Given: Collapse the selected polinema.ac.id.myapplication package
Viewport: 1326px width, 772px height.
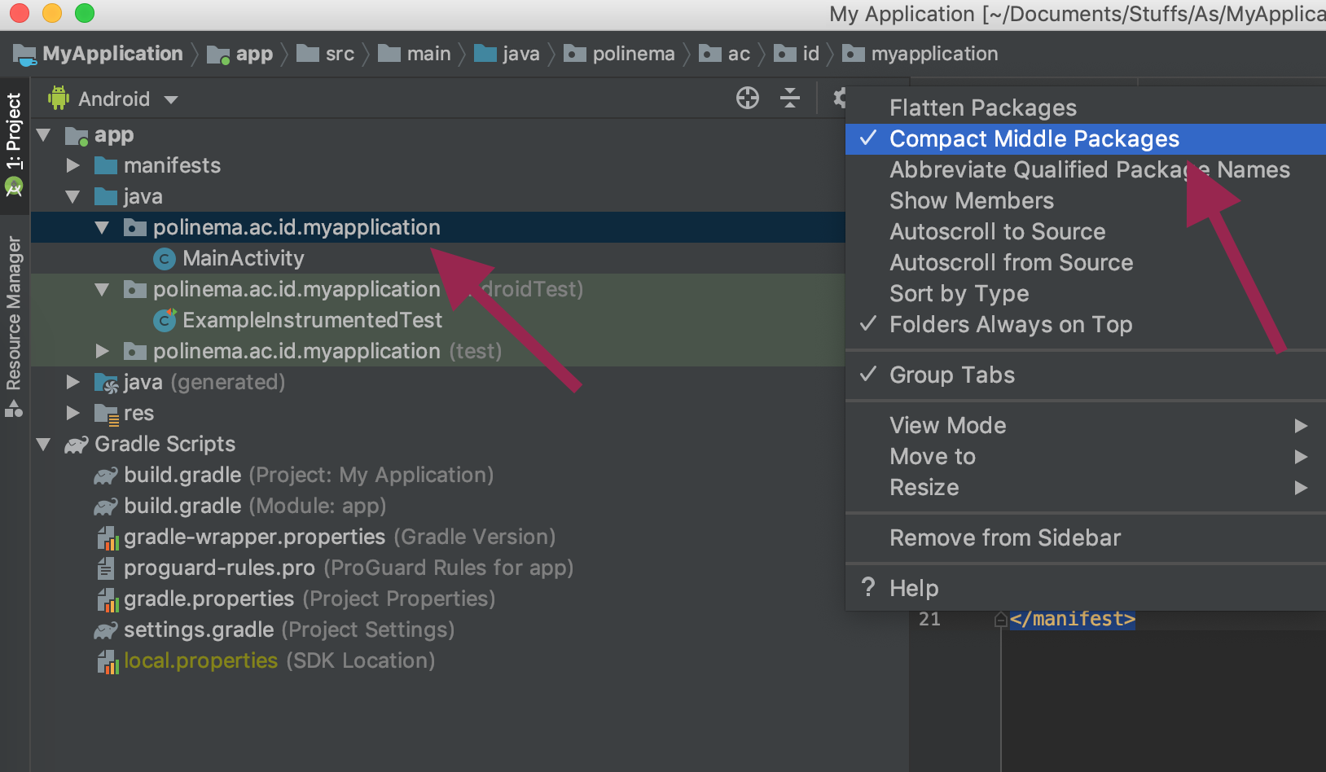Looking at the screenshot, I should click(x=103, y=228).
